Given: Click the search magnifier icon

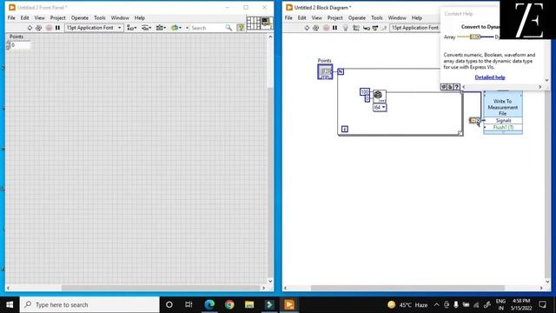Looking at the screenshot, I should [x=228, y=28].
